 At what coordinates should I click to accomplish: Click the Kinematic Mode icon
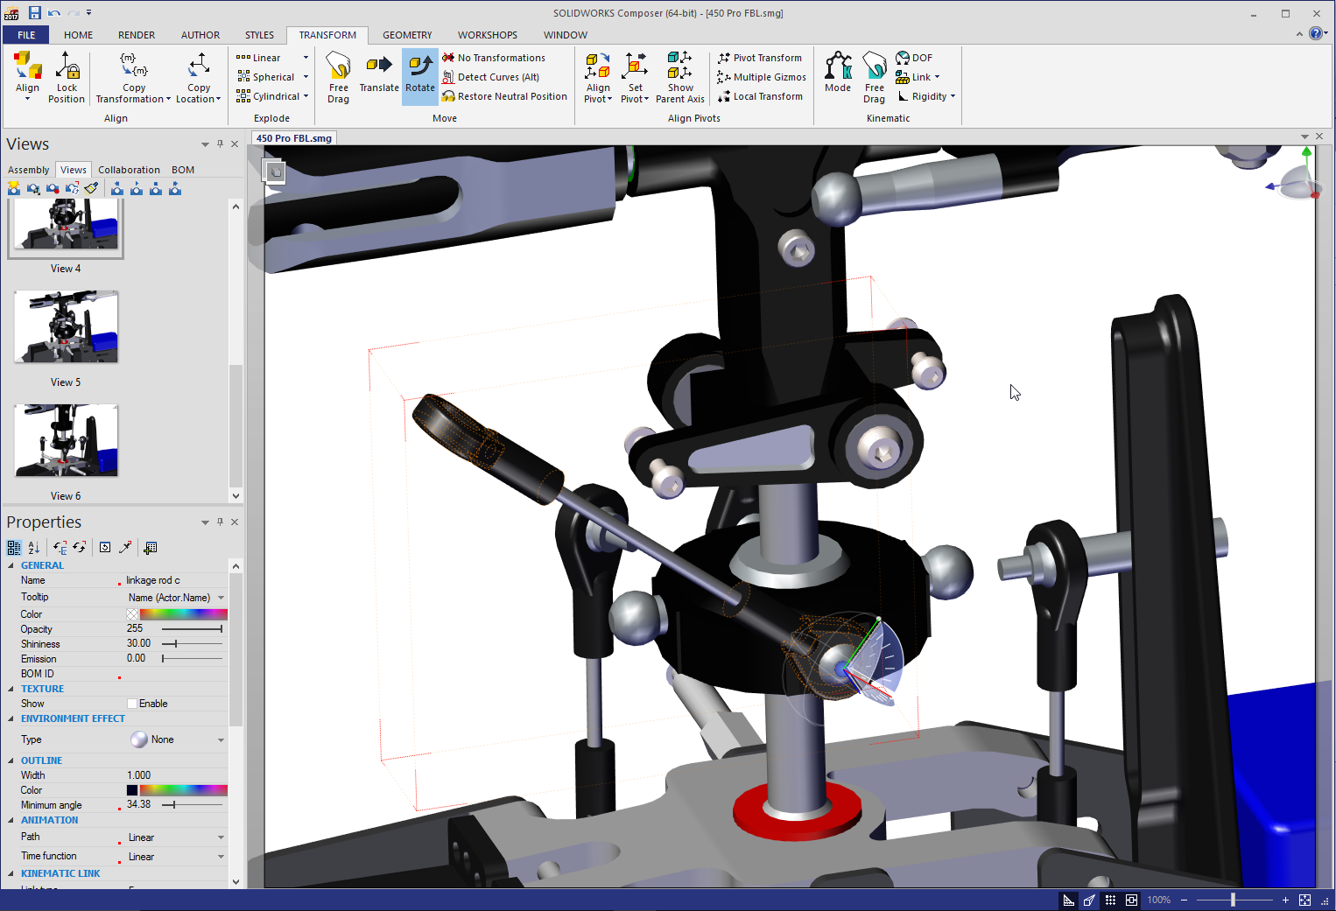point(837,74)
